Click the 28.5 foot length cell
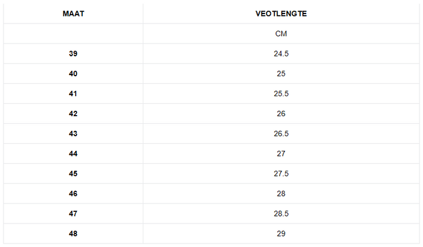This screenshot has height=247, width=423. tap(281, 213)
